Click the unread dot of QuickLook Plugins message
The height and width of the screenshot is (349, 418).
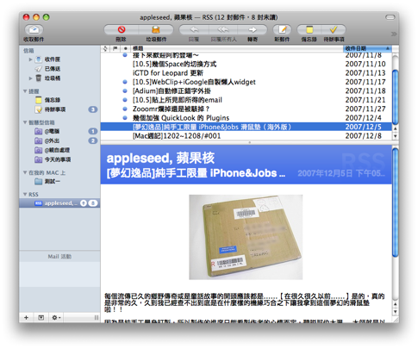click(x=125, y=118)
